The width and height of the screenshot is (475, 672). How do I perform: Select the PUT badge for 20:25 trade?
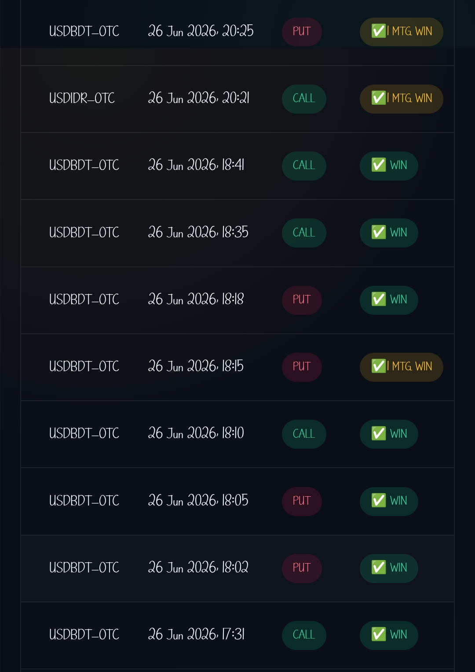302,32
